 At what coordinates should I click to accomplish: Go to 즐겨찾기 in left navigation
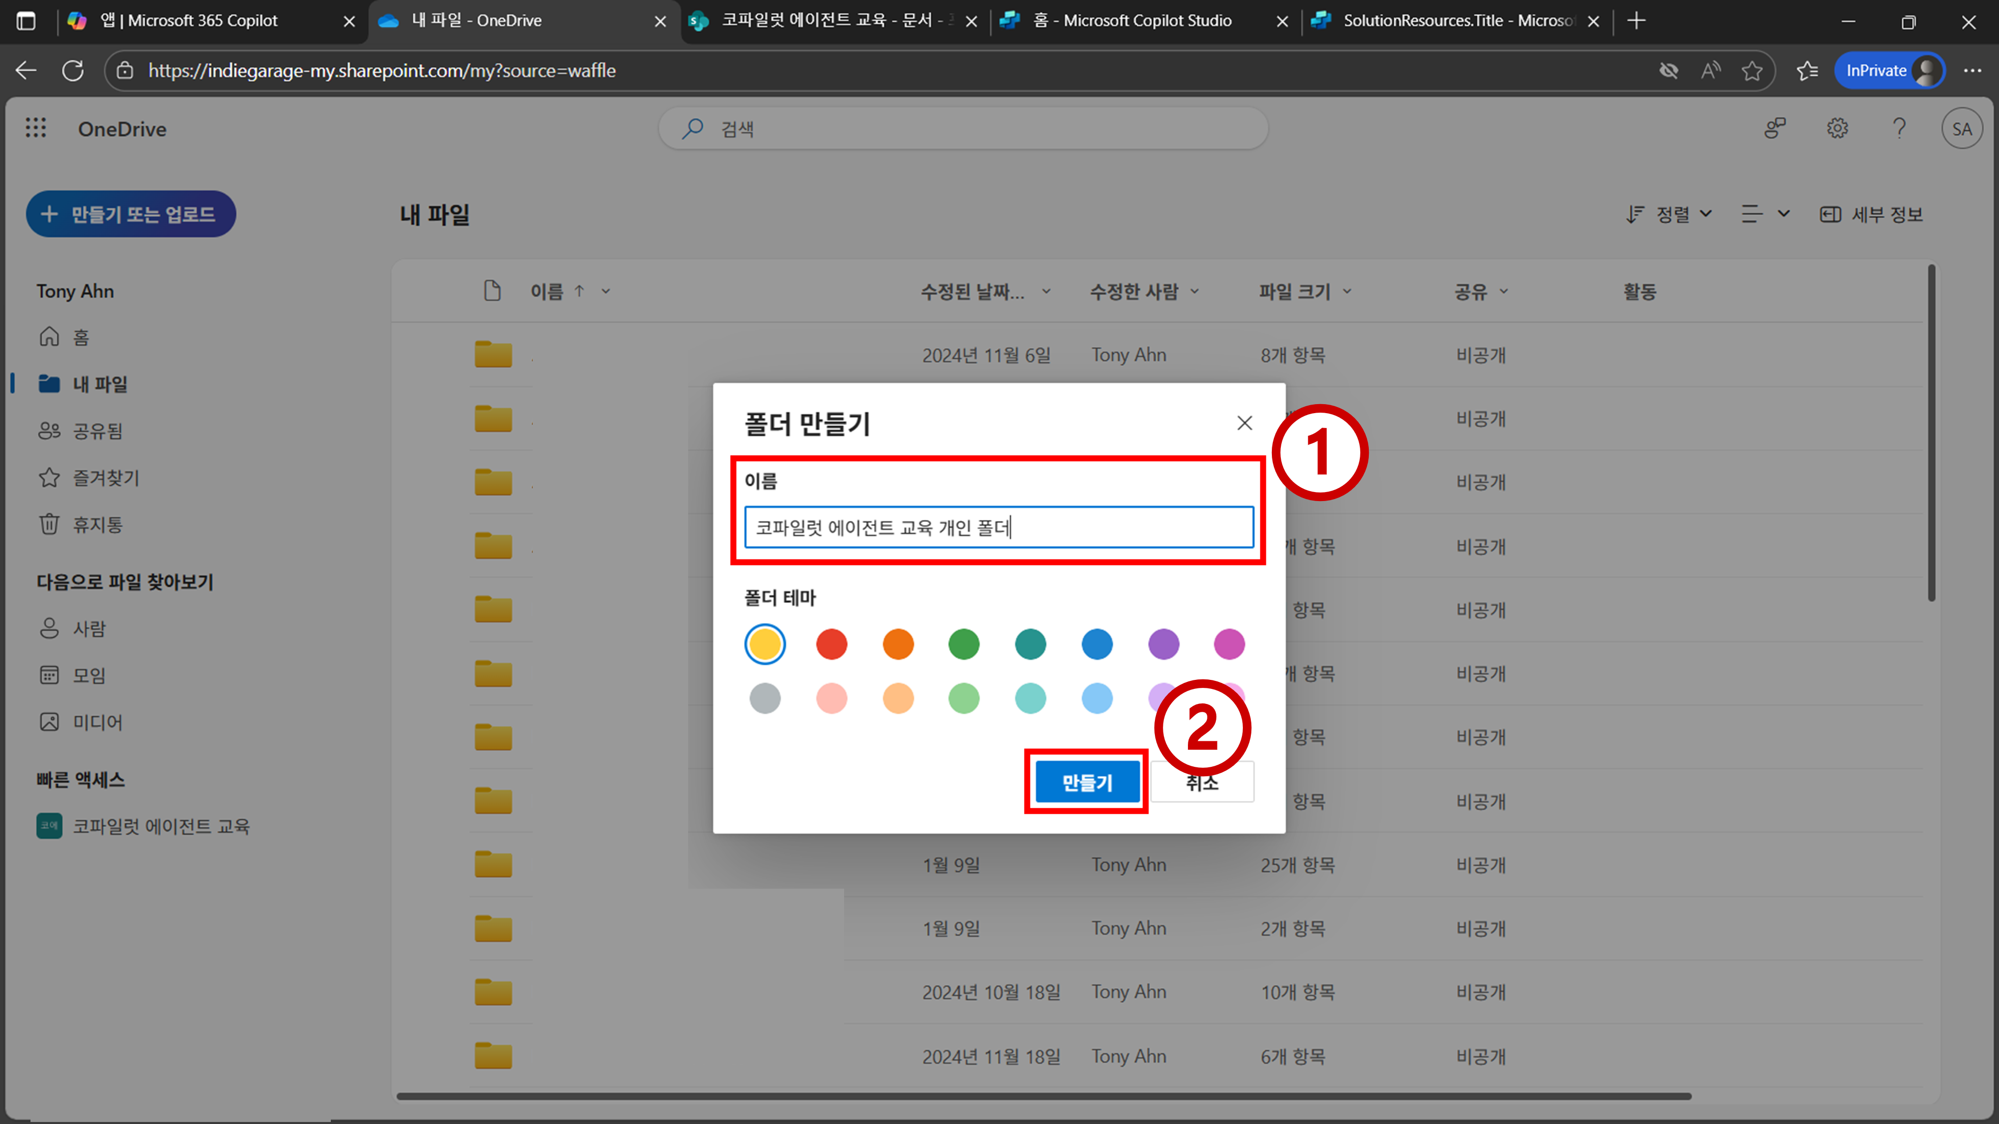tap(105, 478)
